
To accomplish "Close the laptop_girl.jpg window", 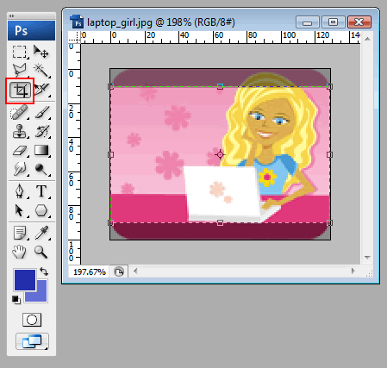I will coord(359,22).
